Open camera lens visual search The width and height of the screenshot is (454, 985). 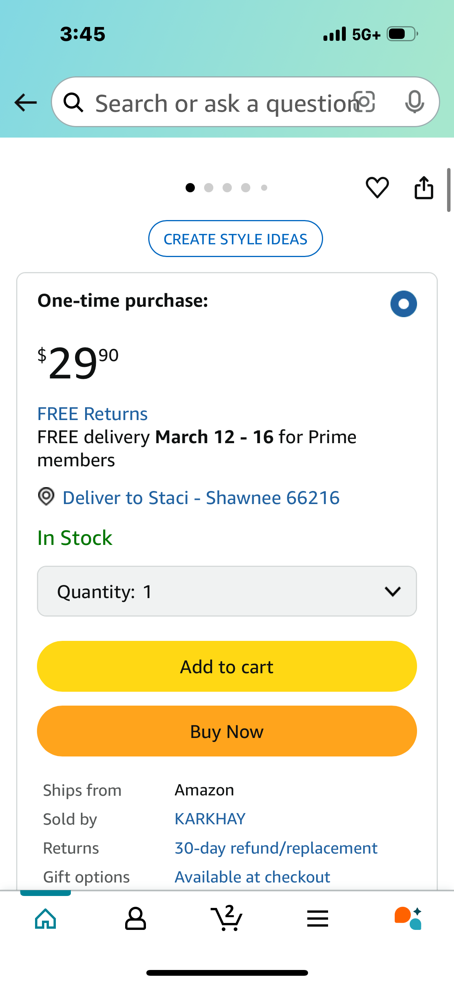coord(364,102)
